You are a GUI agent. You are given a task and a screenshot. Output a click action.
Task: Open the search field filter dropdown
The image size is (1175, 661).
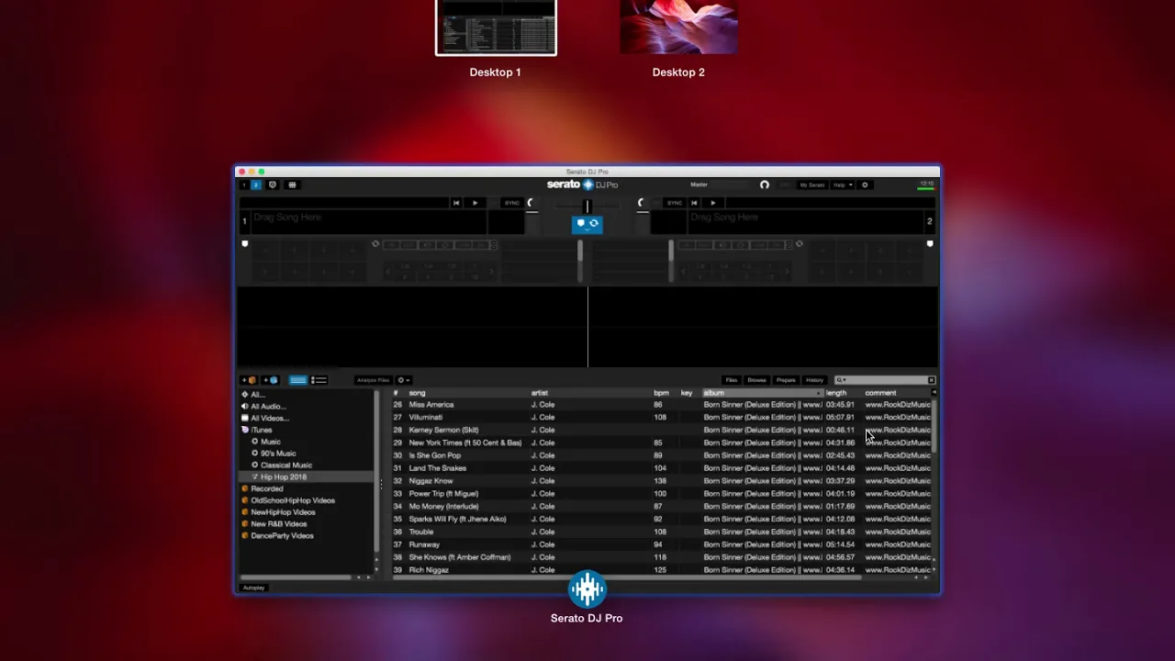841,380
